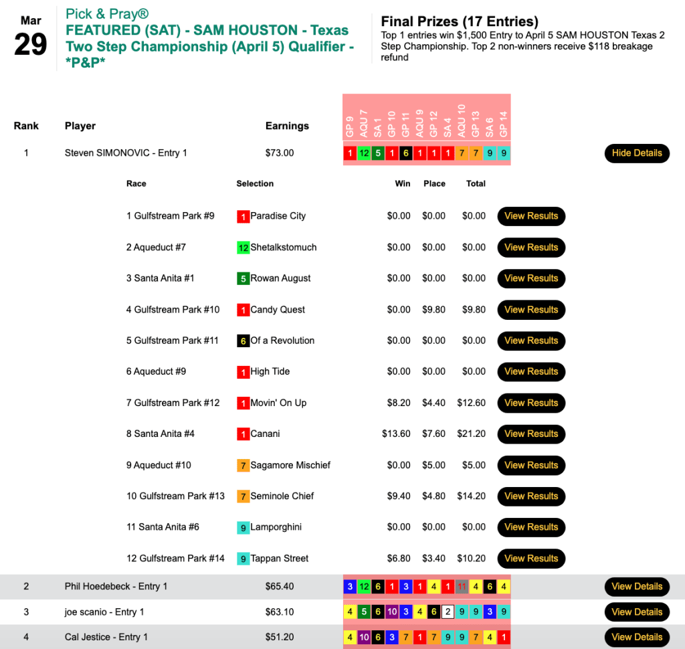View results for Santa Anita #4

pos(531,434)
